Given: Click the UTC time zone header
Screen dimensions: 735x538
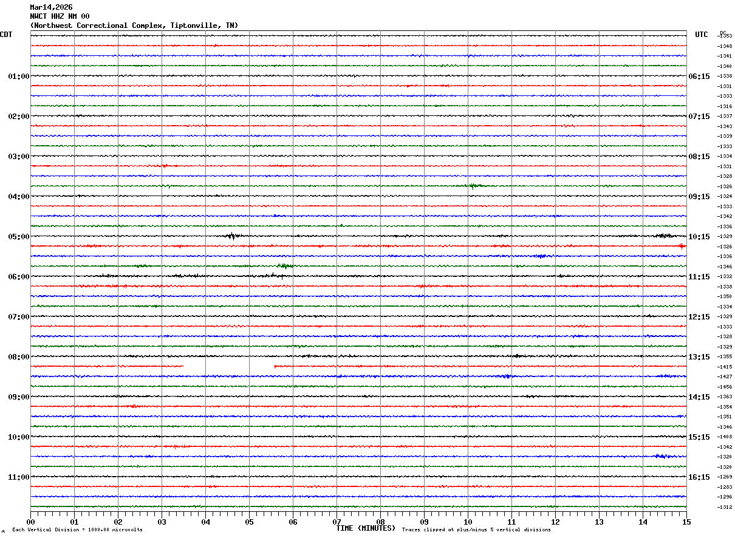Looking at the screenshot, I should click(x=702, y=35).
